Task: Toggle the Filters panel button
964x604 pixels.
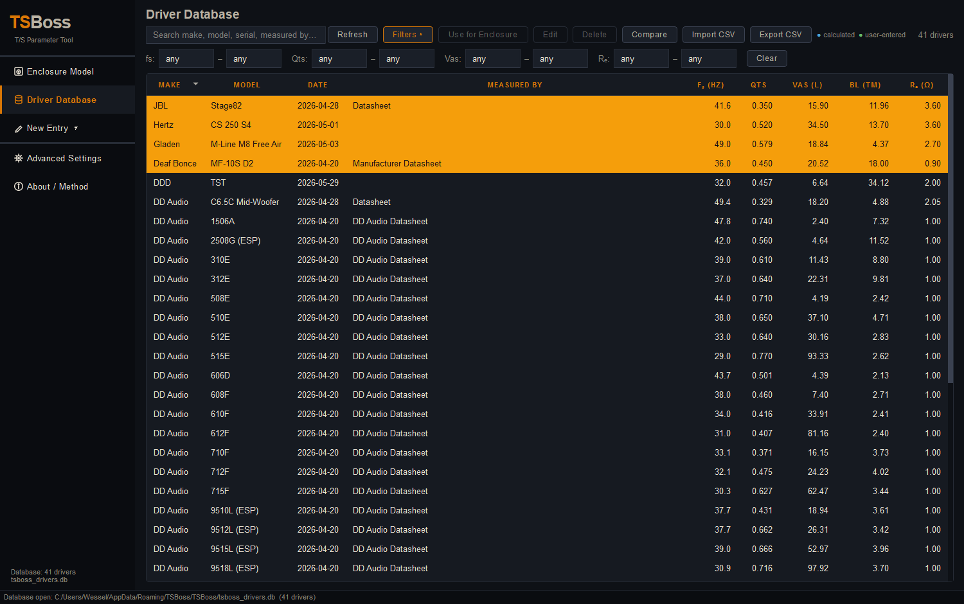Action: [407, 35]
